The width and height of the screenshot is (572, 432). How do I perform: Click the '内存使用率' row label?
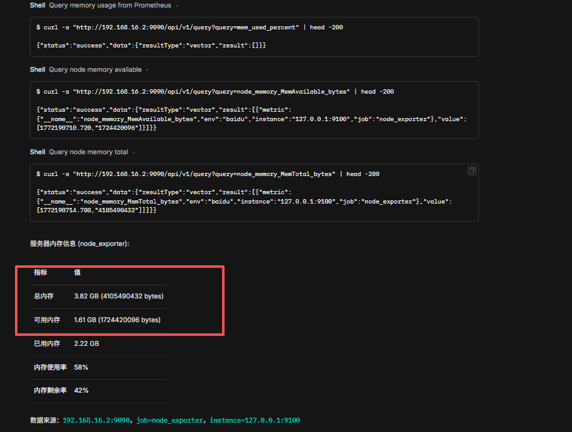[x=51, y=367]
